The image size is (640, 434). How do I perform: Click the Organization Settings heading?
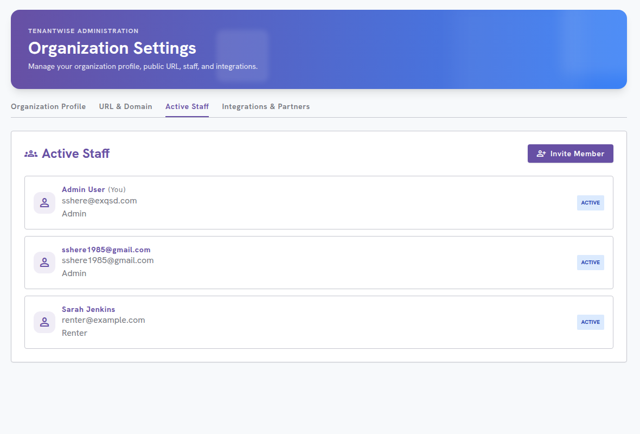[x=112, y=48]
